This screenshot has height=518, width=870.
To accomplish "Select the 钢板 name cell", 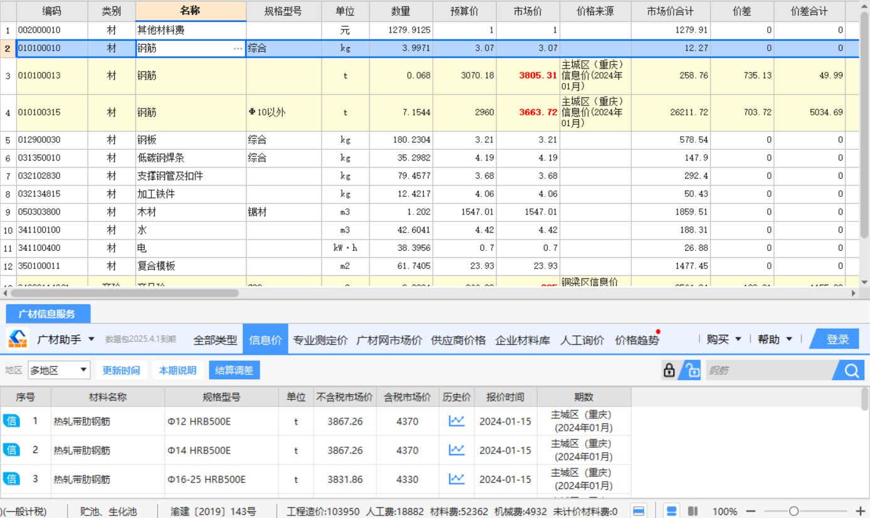I will [x=191, y=140].
